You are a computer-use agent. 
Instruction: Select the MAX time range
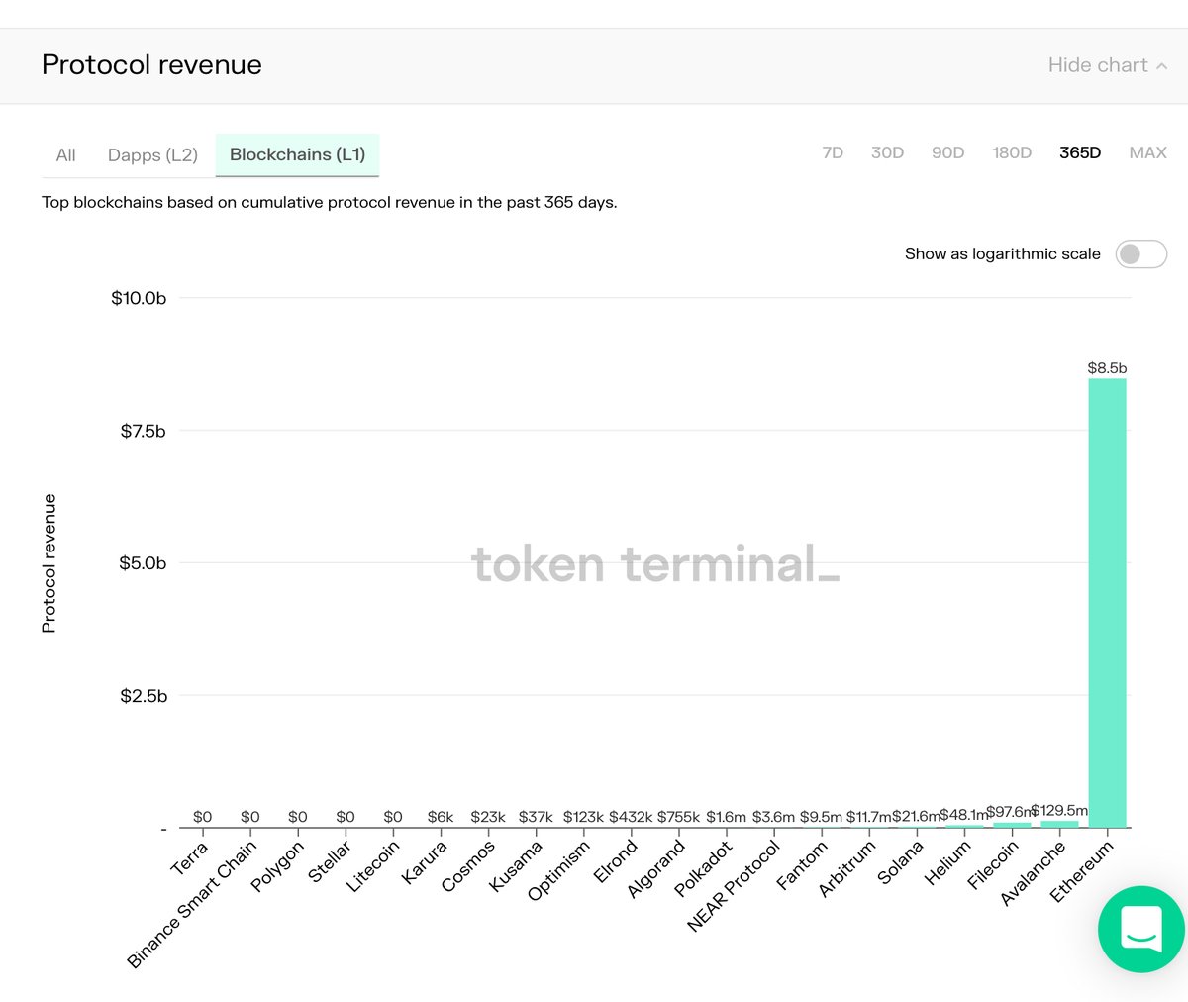click(1147, 152)
